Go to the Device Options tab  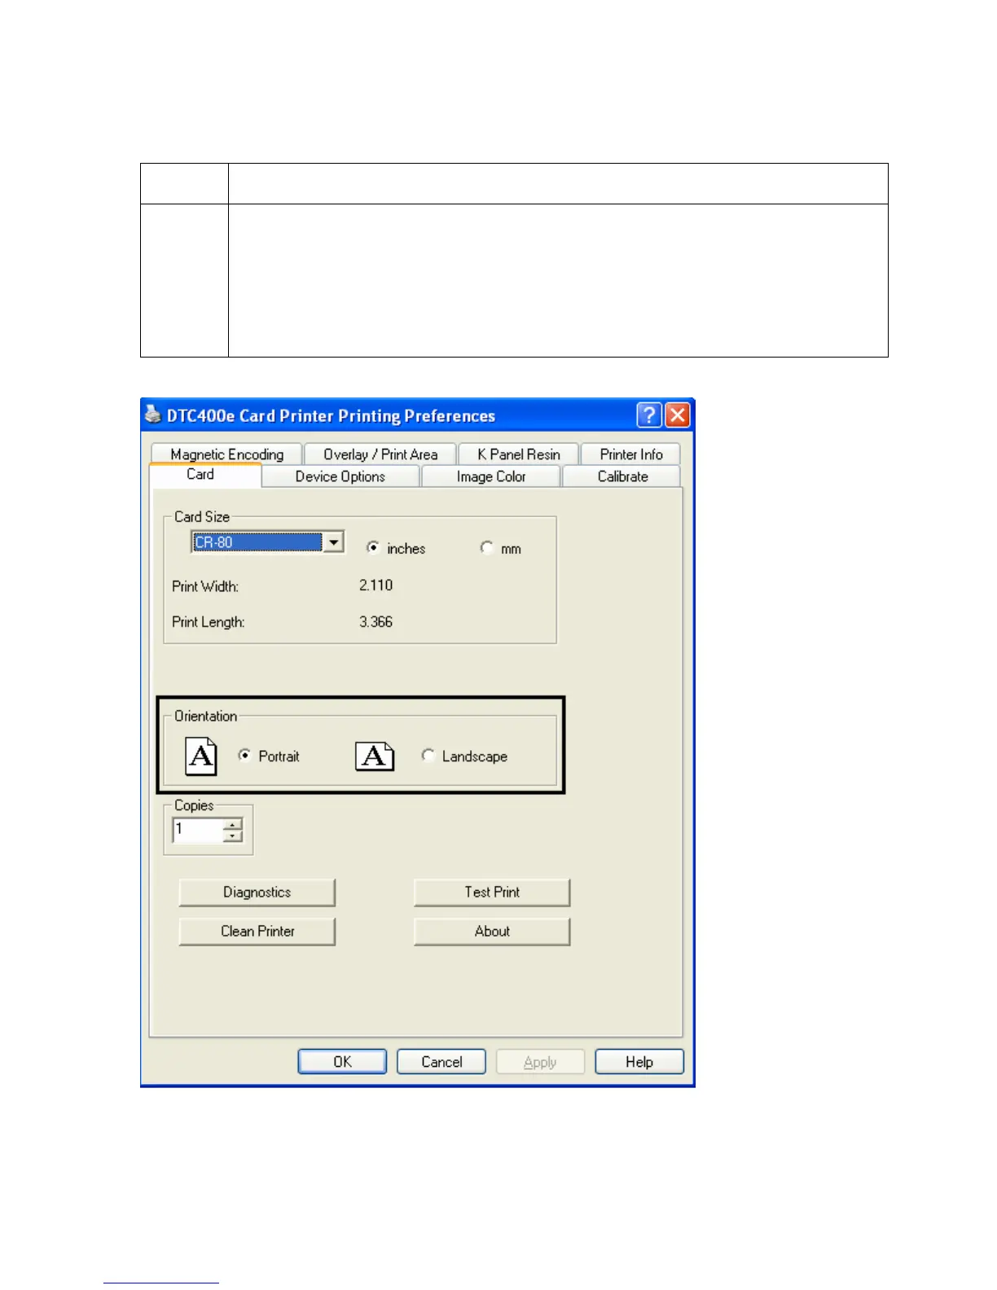click(x=340, y=476)
